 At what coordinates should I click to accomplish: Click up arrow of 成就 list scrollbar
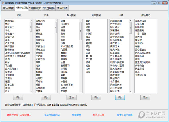31,21
